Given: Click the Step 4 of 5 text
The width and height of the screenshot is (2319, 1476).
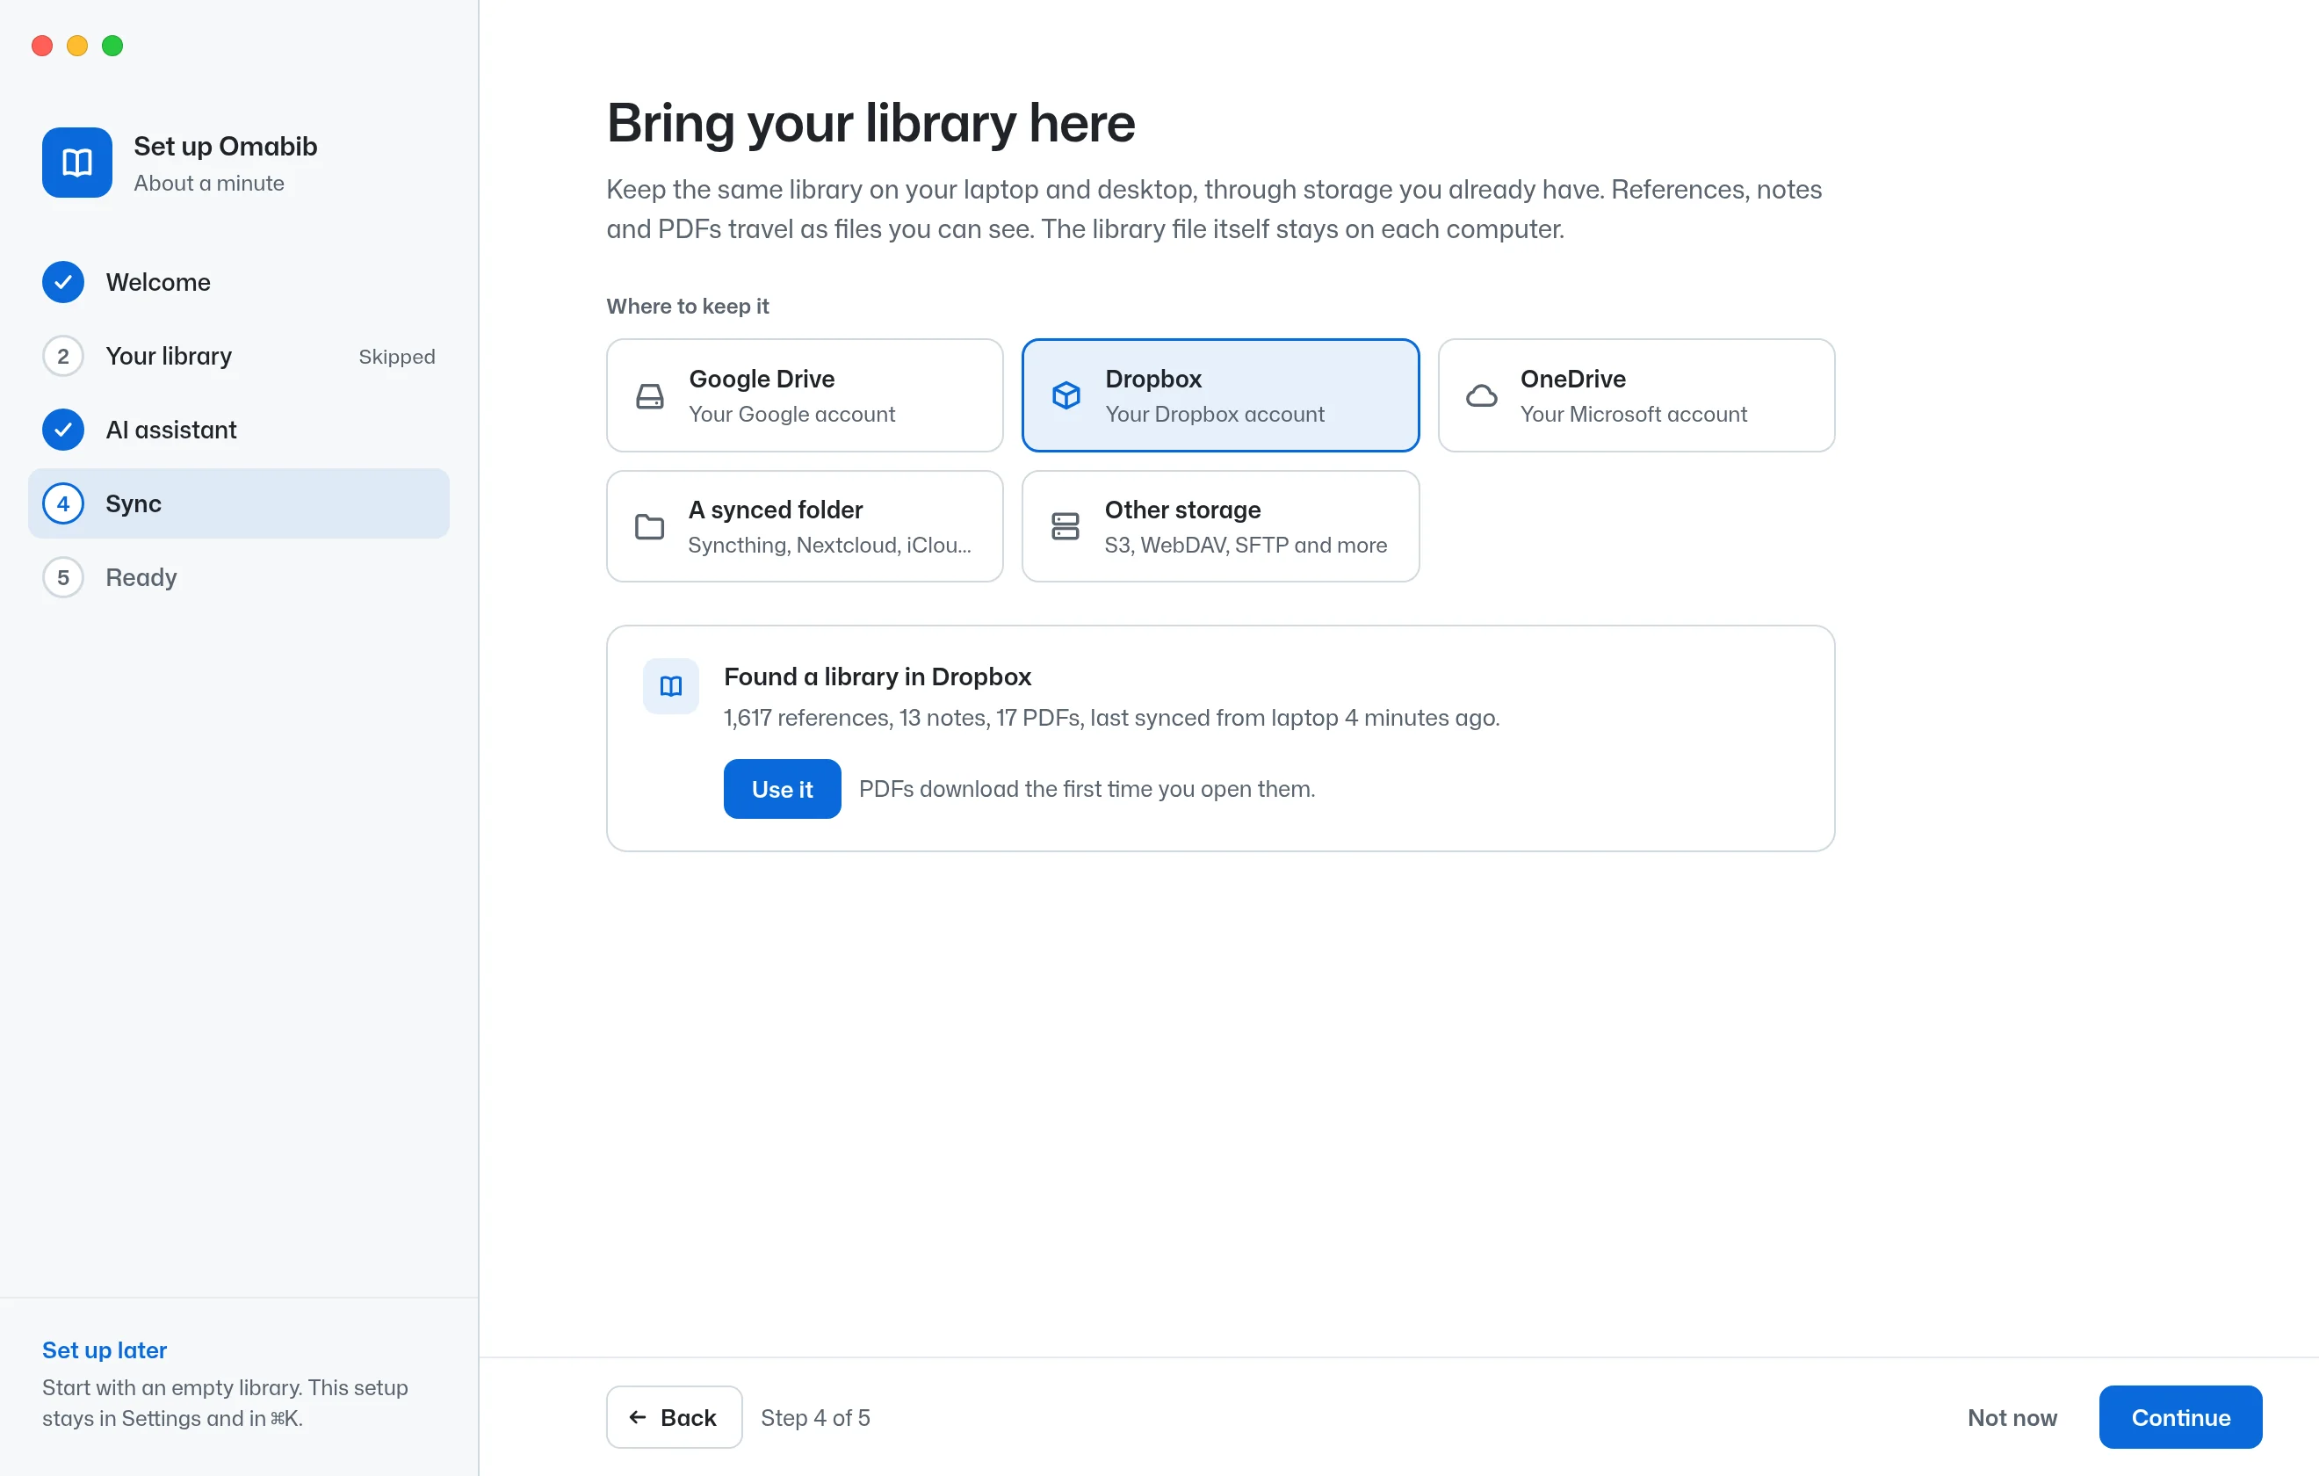Looking at the screenshot, I should (x=816, y=1417).
